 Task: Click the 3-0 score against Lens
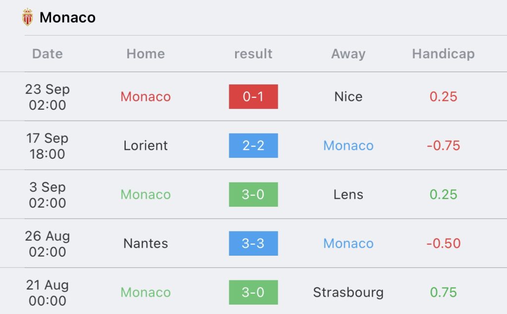pyautogui.click(x=253, y=194)
